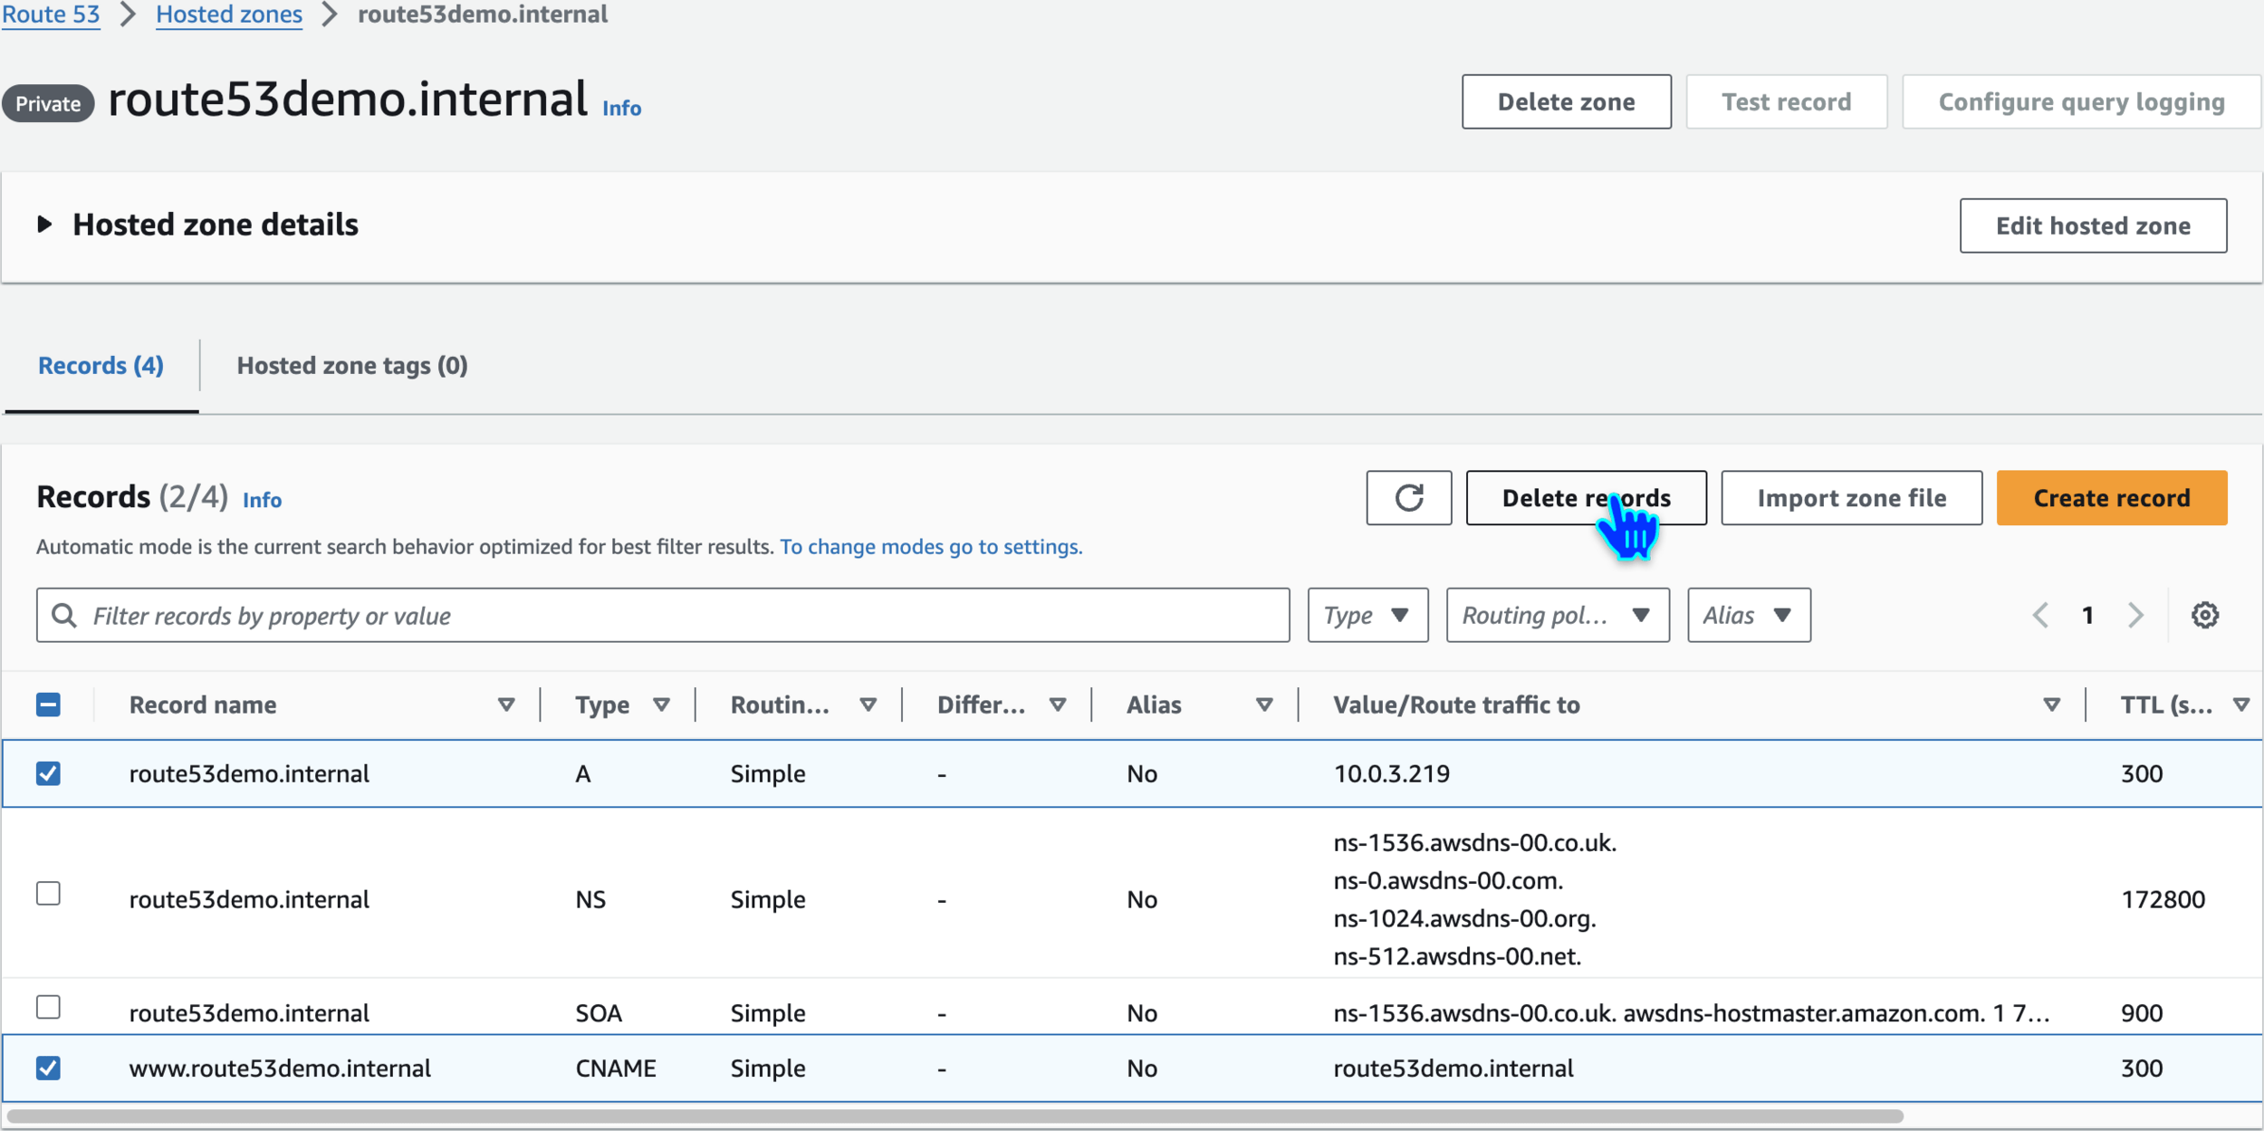2264x1131 pixels.
Task: Open the Type filter dropdown
Action: click(x=1367, y=616)
